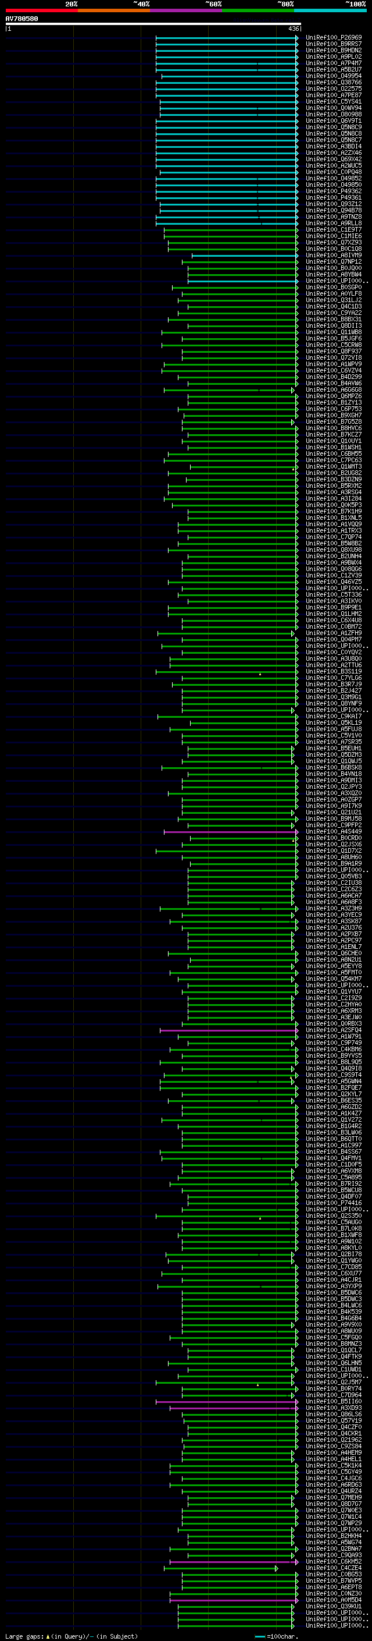Select the UniRef100_A3Z3H9 label
This screenshot has height=1641, width=372.
(334, 909)
